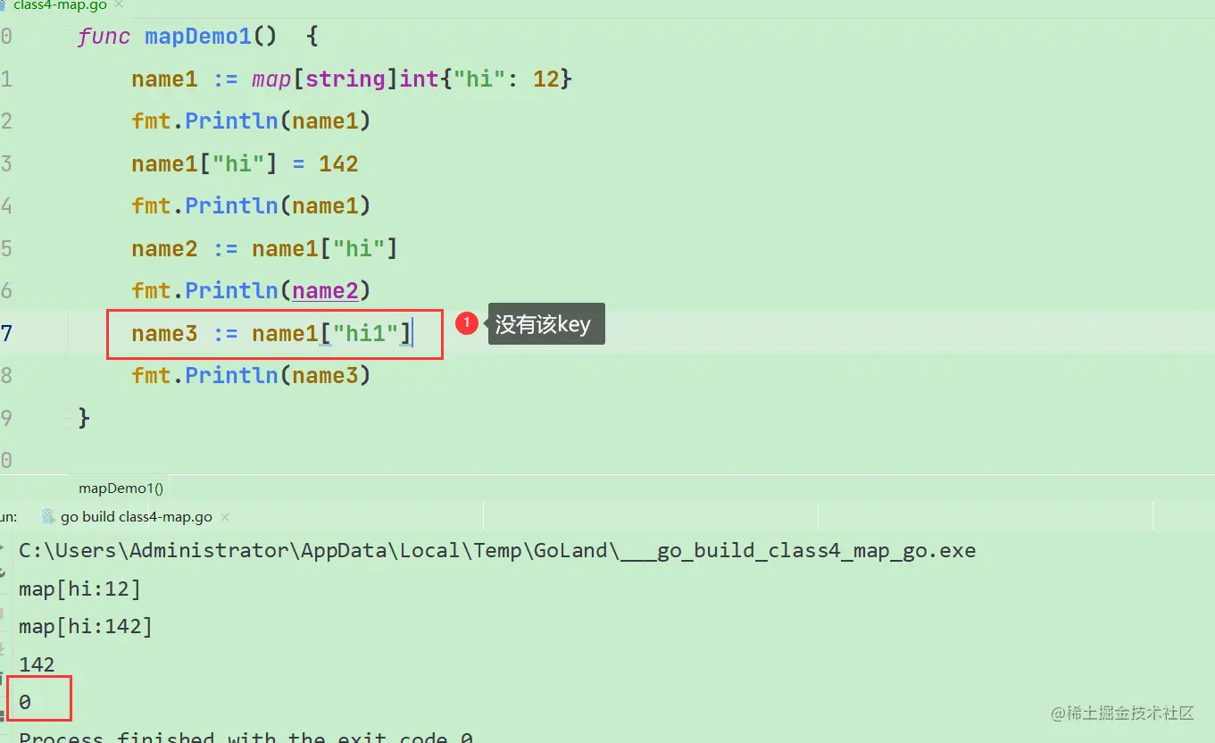
Task: Click the name2 := name1["hi"] line
Action: (264, 249)
